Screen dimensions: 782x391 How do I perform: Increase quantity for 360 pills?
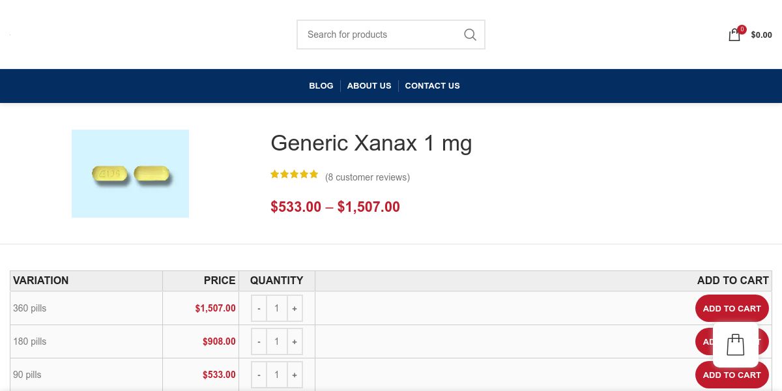295,308
